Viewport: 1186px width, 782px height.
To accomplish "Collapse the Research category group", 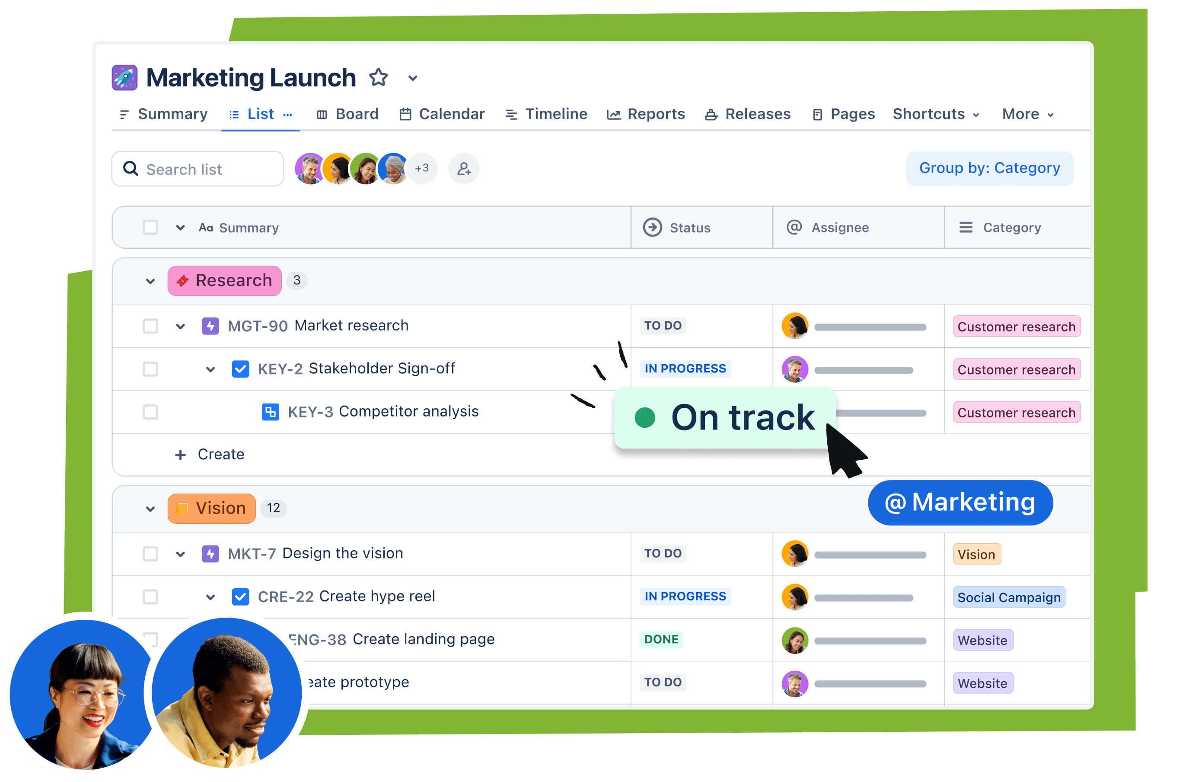I will 148,280.
